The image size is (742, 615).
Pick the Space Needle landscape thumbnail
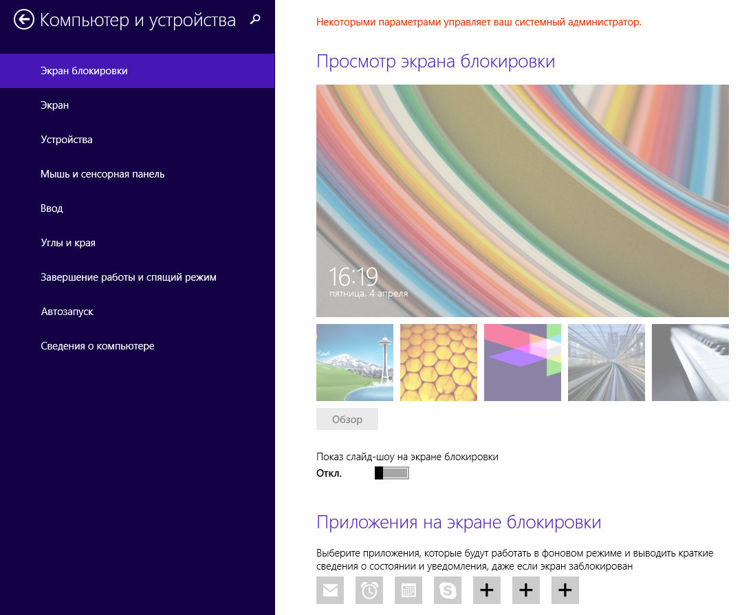(355, 363)
